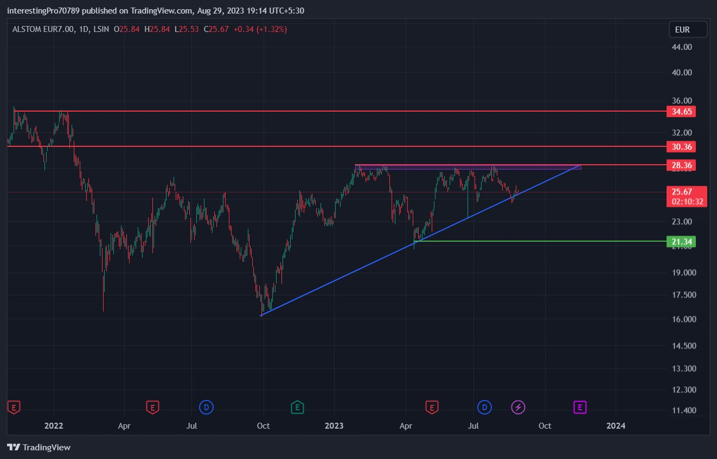Open the magenta upcoming earnings E marker

[580, 406]
